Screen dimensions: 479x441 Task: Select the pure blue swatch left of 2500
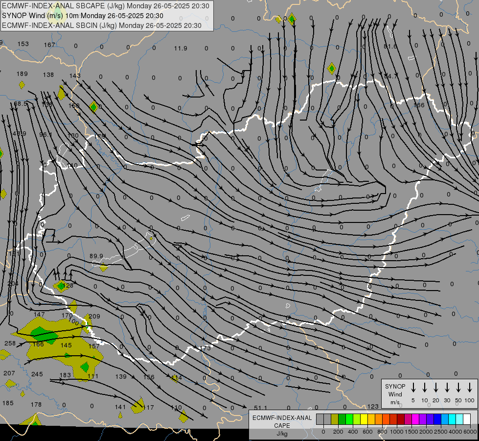click(437, 419)
